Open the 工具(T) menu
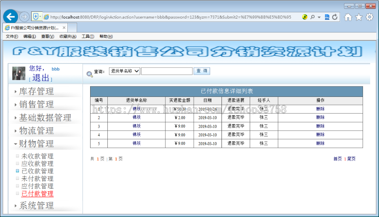The image size is (379, 217). point(88,36)
